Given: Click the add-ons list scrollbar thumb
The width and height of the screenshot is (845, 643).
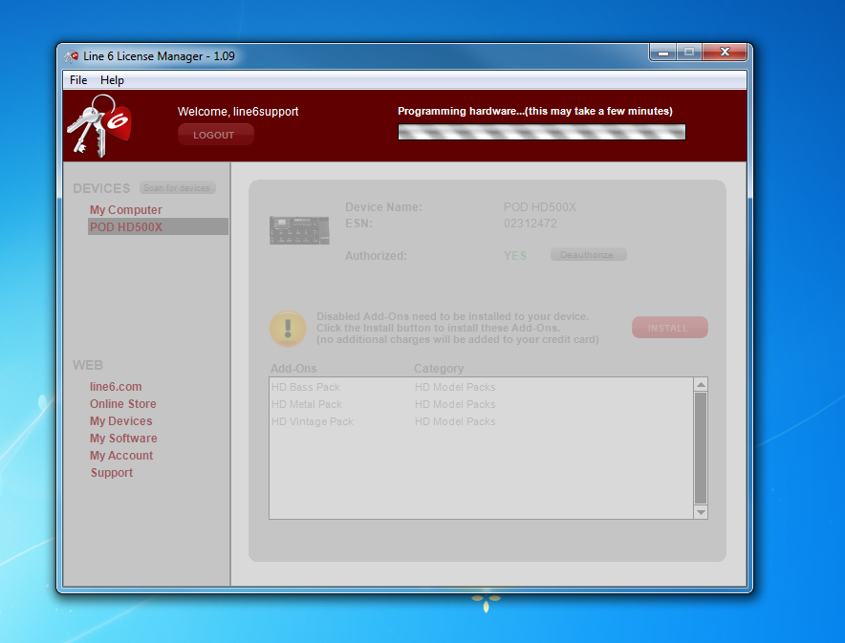Looking at the screenshot, I should pos(701,448).
